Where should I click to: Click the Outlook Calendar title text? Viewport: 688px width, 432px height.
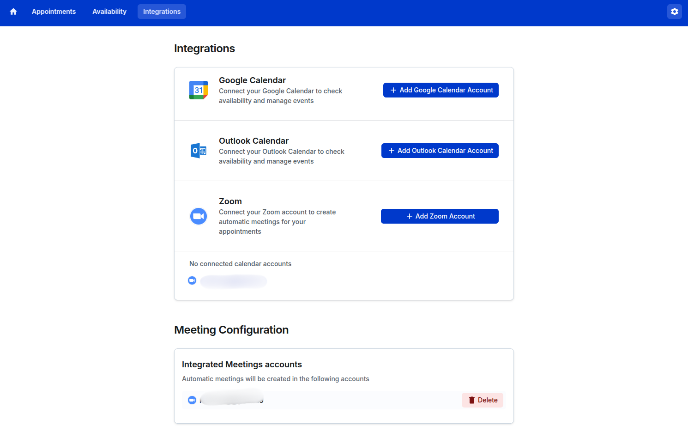[x=253, y=141]
